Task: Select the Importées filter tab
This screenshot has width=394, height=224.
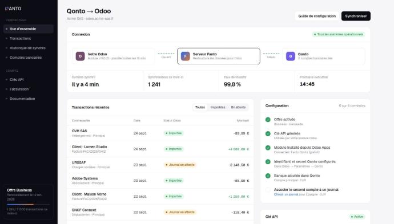Action: pyautogui.click(x=218, y=107)
